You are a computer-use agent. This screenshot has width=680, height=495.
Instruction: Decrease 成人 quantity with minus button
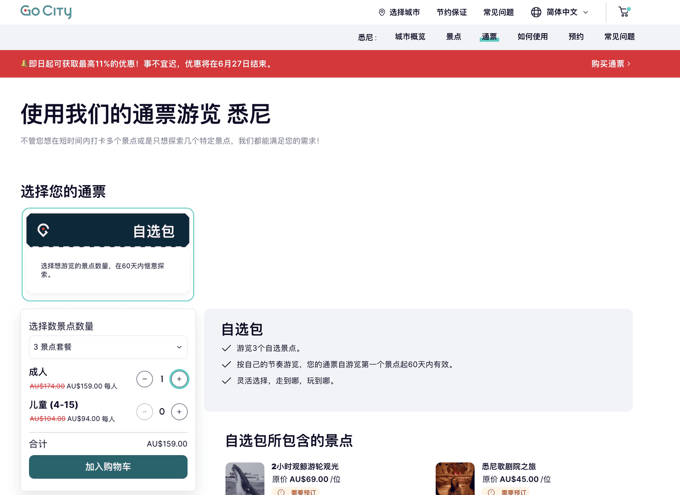coord(145,379)
